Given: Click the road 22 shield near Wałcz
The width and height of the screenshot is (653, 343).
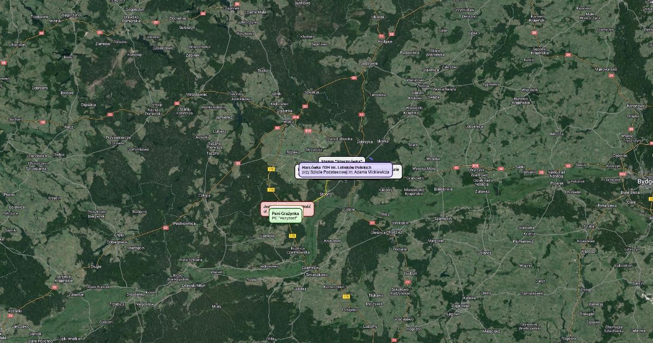Looking at the screenshot, I should click(277, 128).
